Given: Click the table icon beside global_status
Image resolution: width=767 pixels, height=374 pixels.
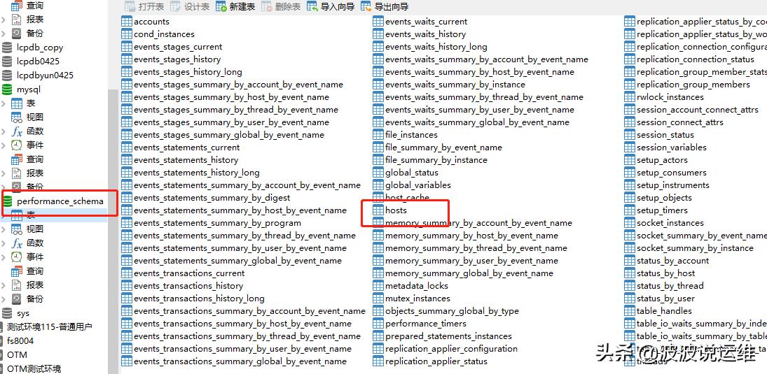Looking at the screenshot, I should click(x=378, y=173).
